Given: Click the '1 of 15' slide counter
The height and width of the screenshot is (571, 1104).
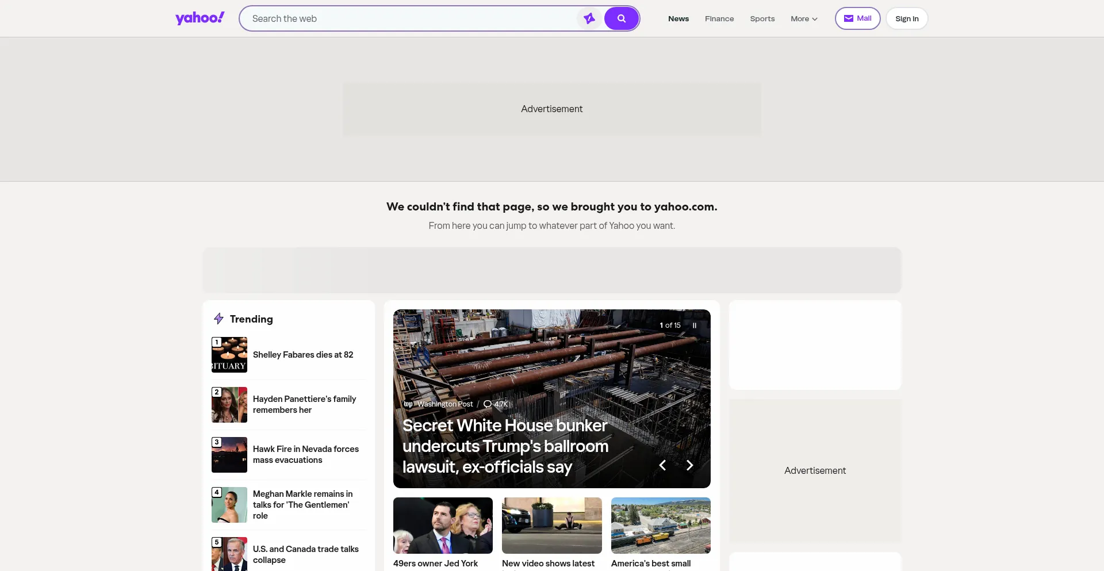Looking at the screenshot, I should coord(670,325).
